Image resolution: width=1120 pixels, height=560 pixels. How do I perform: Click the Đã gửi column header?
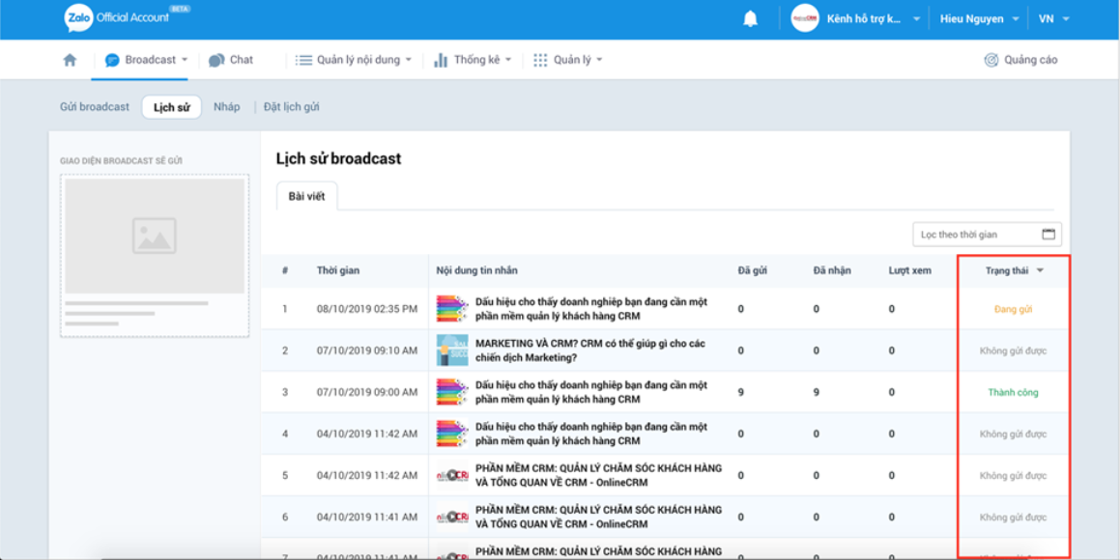click(x=753, y=270)
